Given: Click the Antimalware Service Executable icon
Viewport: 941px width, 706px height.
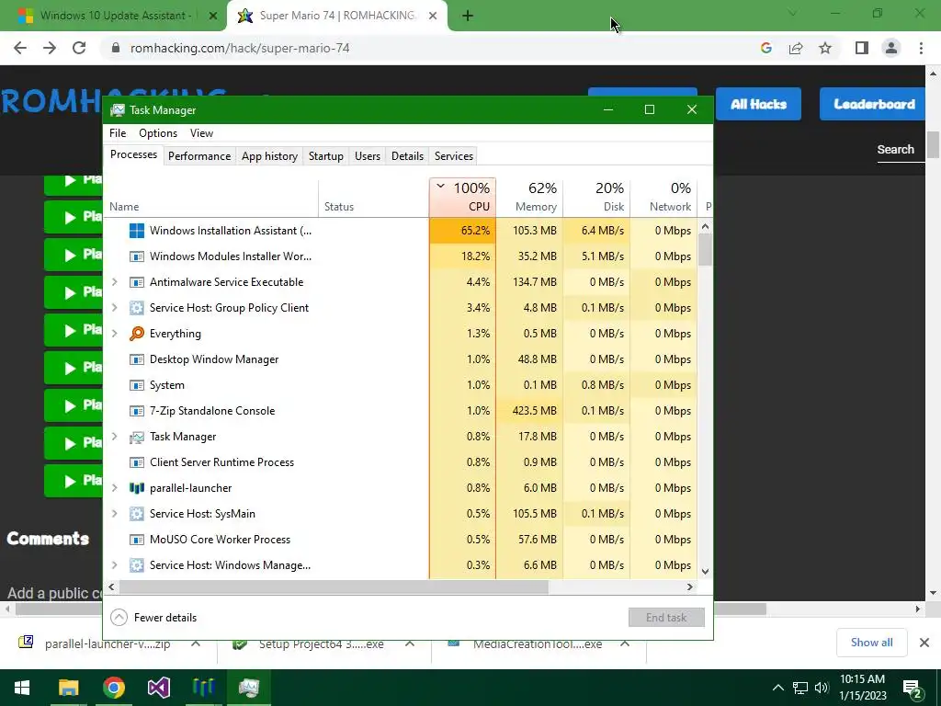Looking at the screenshot, I should tap(137, 282).
